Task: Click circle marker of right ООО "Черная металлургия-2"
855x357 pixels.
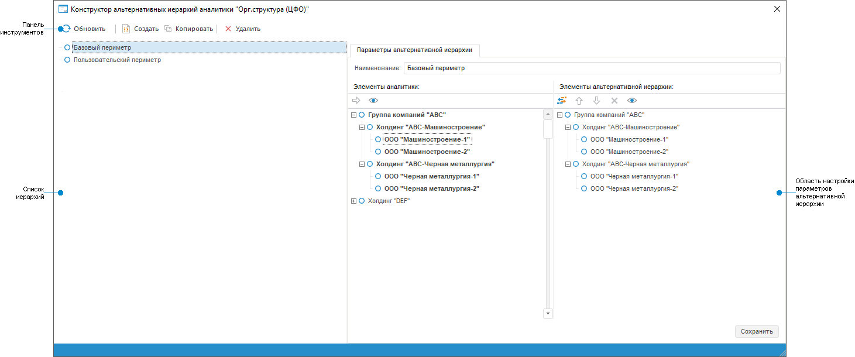Action: (x=584, y=188)
